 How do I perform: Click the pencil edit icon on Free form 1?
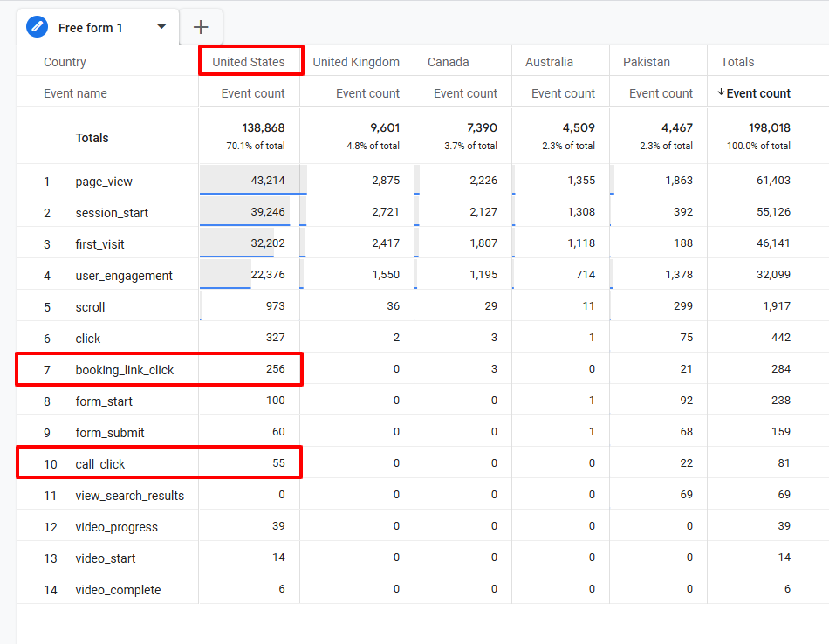pyautogui.click(x=36, y=26)
